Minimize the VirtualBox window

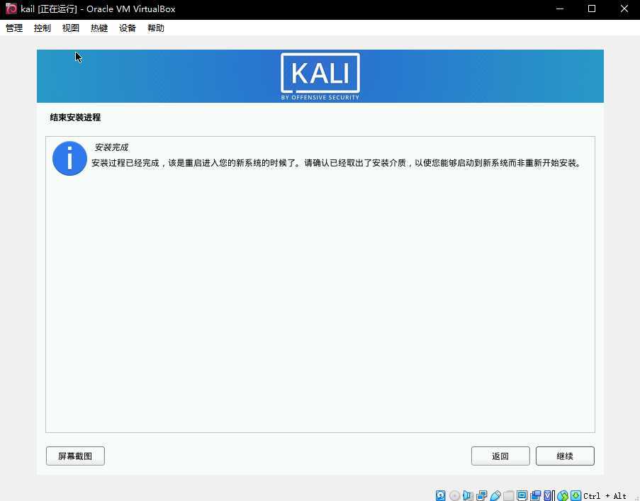pos(560,9)
